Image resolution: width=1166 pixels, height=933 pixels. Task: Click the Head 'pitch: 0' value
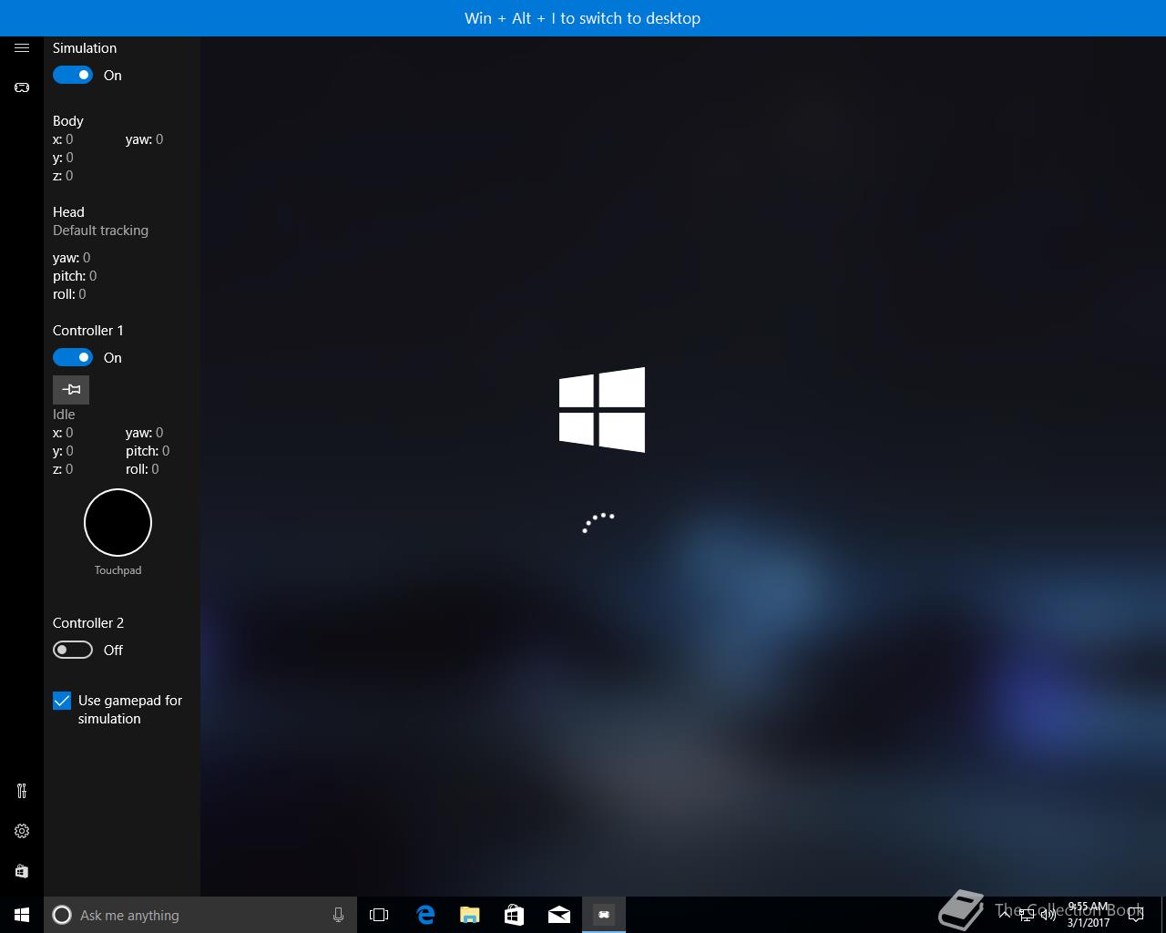point(75,276)
